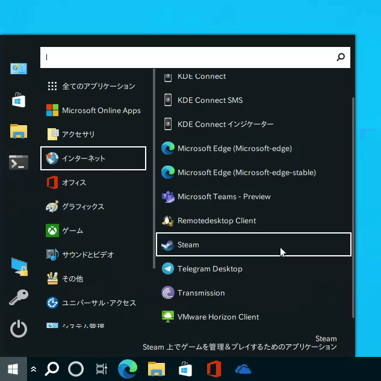Open the システム管理 category
The height and width of the screenshot is (381, 381).
[93, 326]
